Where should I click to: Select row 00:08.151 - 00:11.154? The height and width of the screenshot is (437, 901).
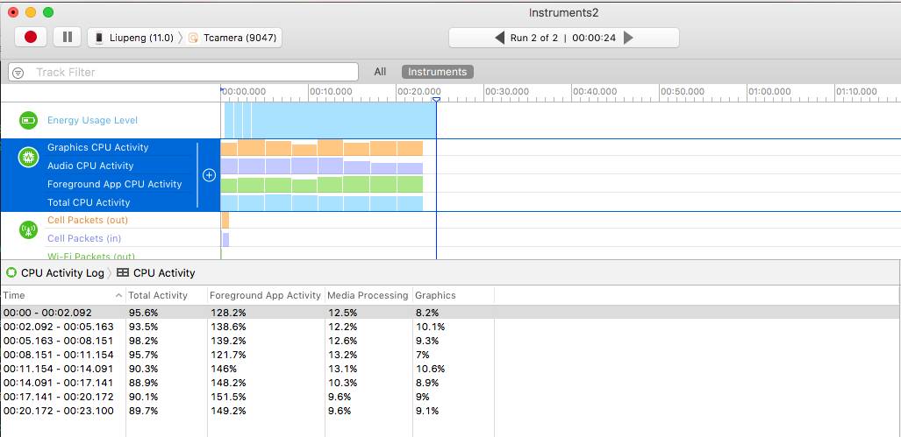coord(451,355)
